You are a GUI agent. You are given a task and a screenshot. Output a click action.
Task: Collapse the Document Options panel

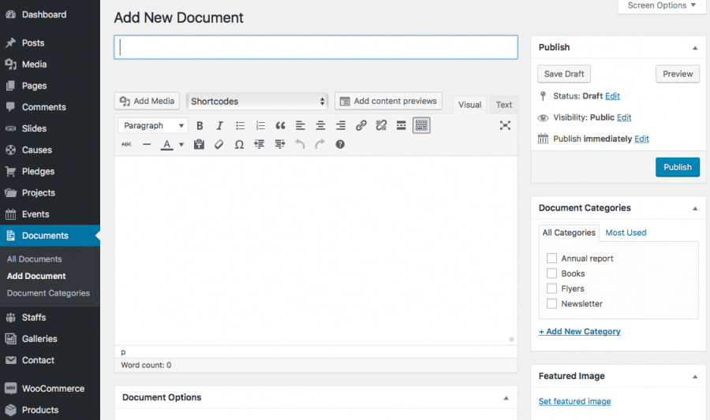coord(506,398)
